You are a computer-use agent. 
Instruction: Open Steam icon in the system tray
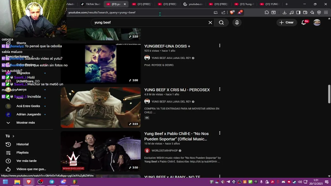click(294, 182)
